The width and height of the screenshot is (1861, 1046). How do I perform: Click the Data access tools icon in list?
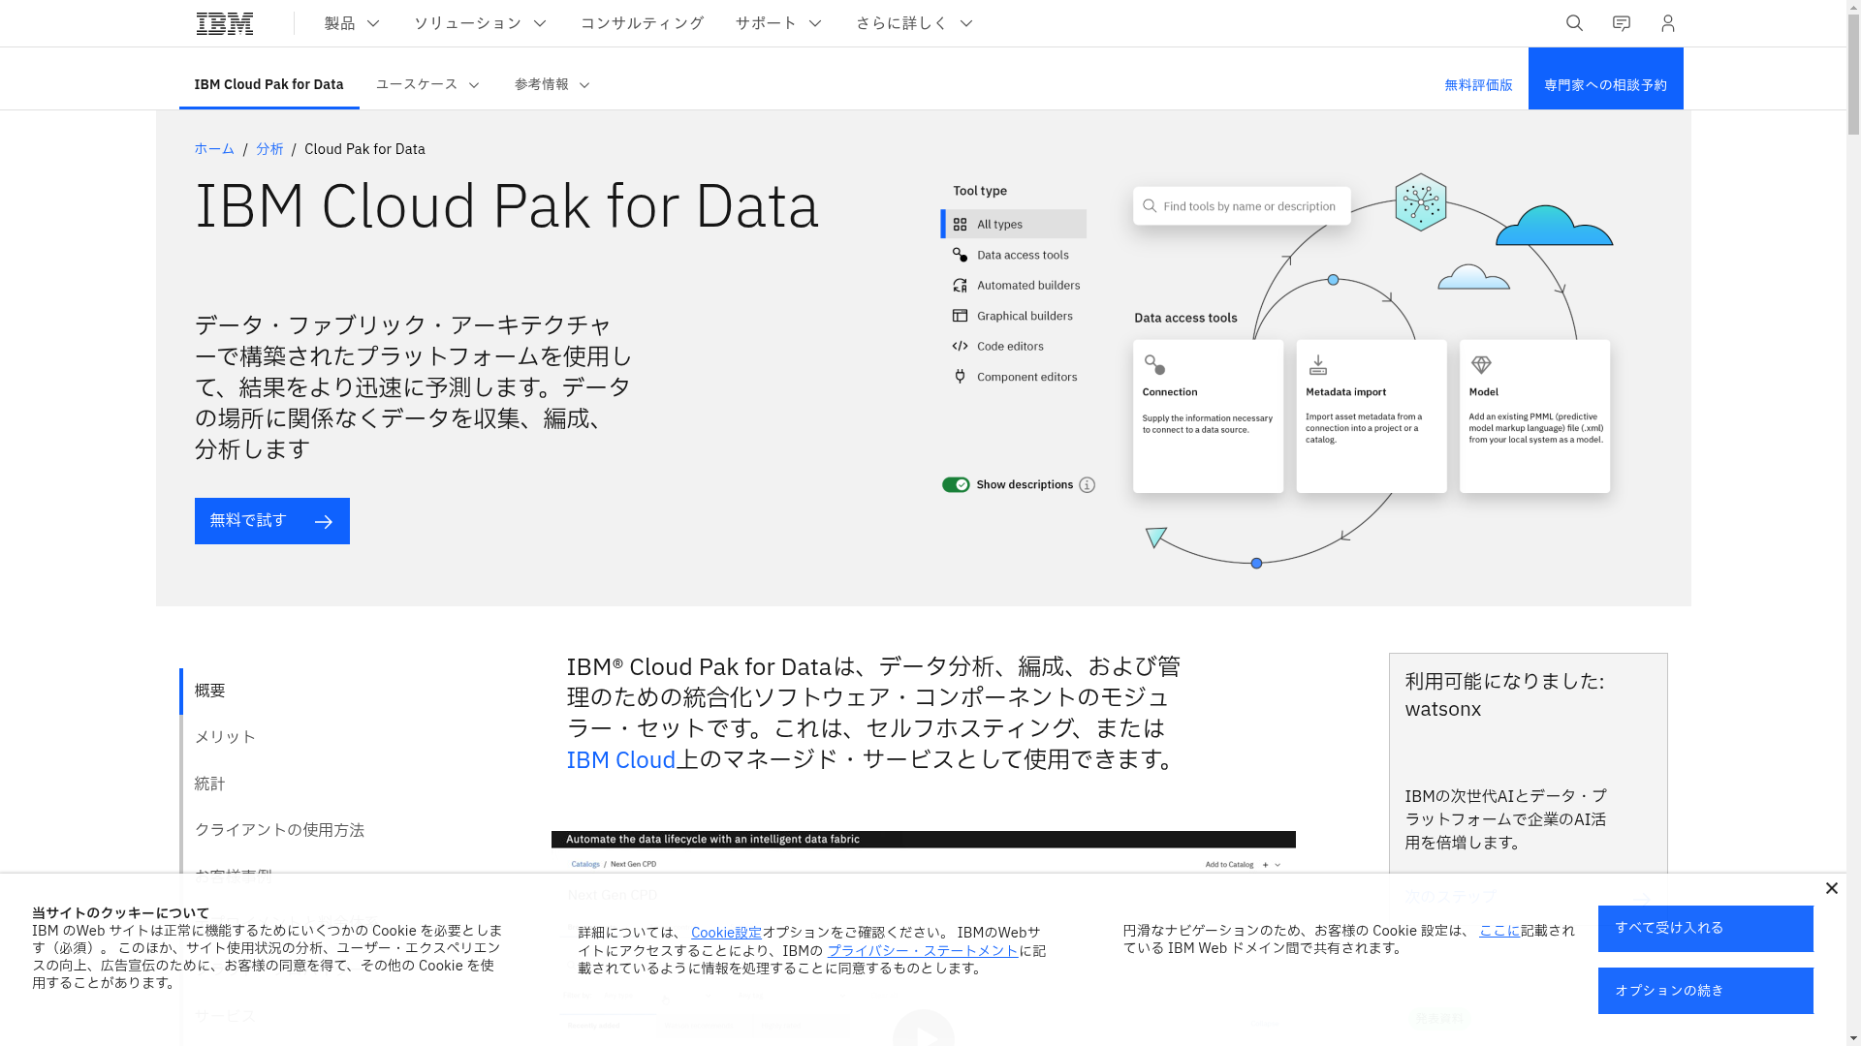(x=960, y=255)
